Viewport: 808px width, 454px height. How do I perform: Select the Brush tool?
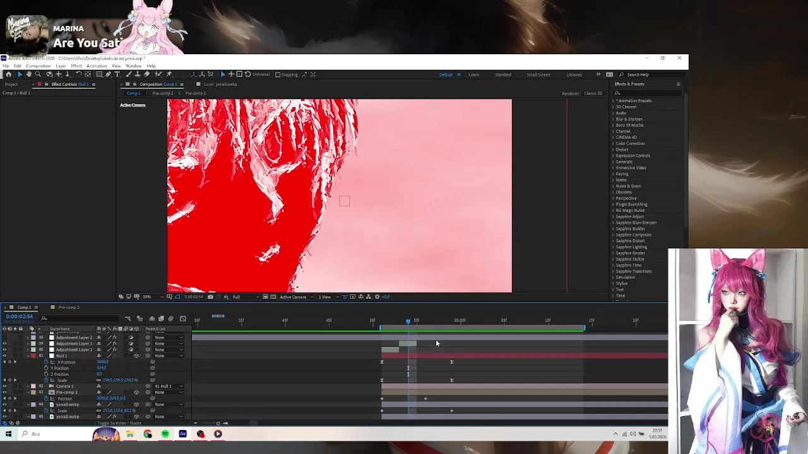pos(129,74)
